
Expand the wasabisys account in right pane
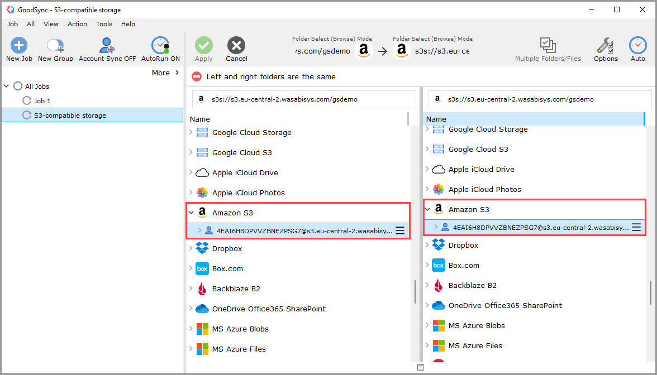pyautogui.click(x=436, y=227)
